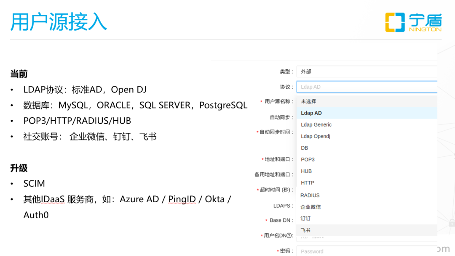Viewport: 455px width, 256px height.
Task: Open the 类型 dropdown showing 外部
Action: point(367,71)
